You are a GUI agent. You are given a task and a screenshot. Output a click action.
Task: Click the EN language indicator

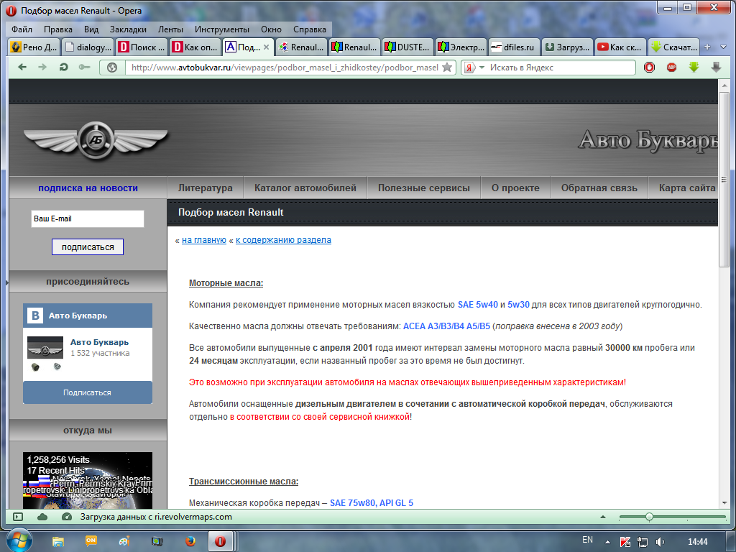pyautogui.click(x=587, y=540)
